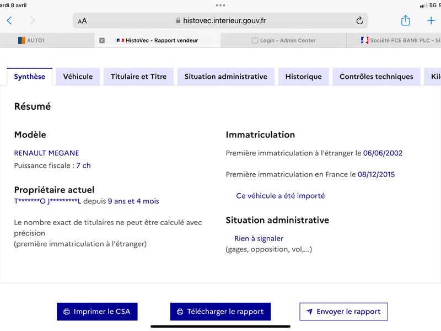Click the (gages, opposition, vol,...) note
The width and height of the screenshot is (441, 331).
pyautogui.click(x=269, y=249)
